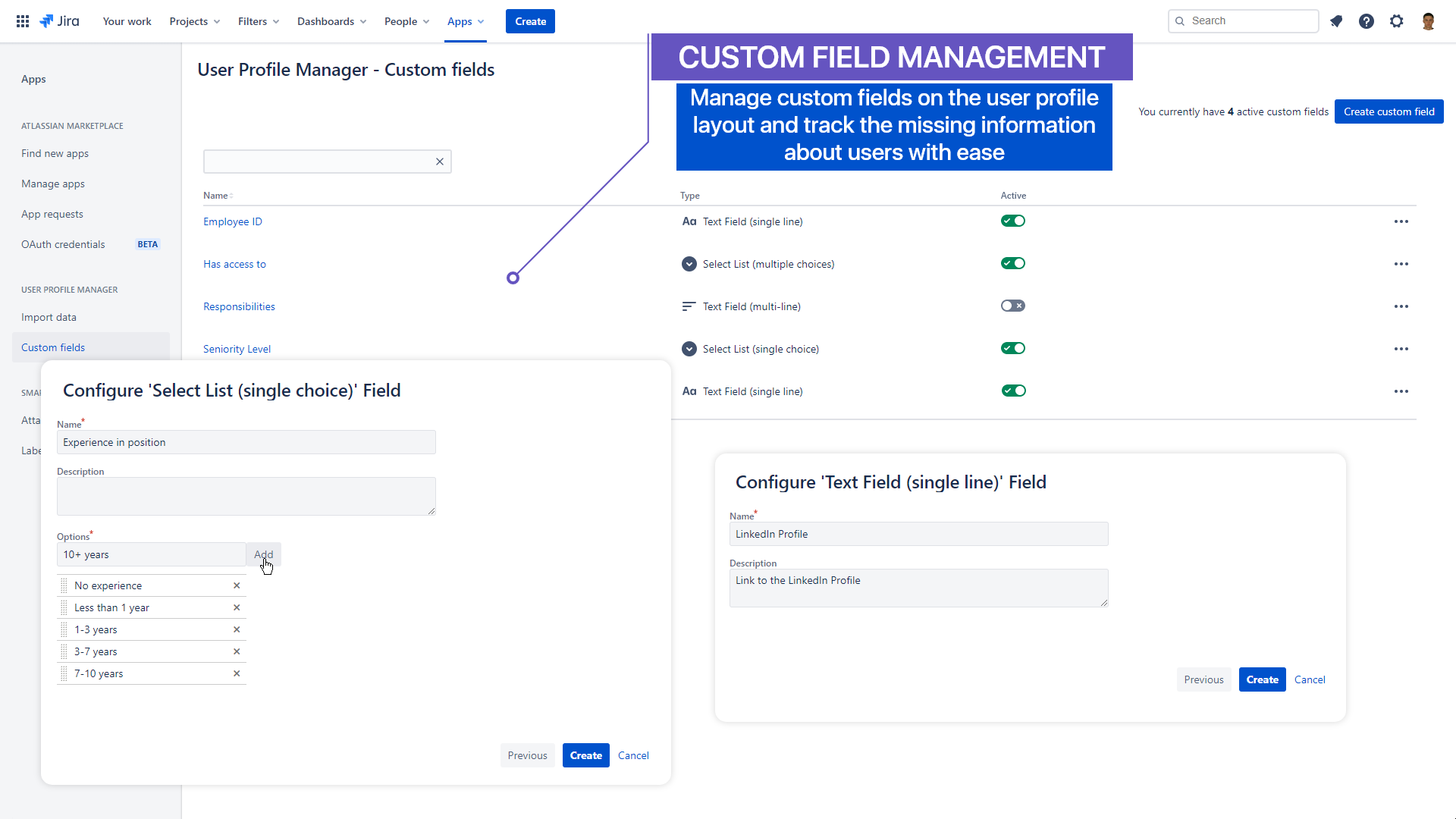This screenshot has height=819, width=1456.
Task: Open Manage apps in sidebar
Action: pyautogui.click(x=53, y=184)
